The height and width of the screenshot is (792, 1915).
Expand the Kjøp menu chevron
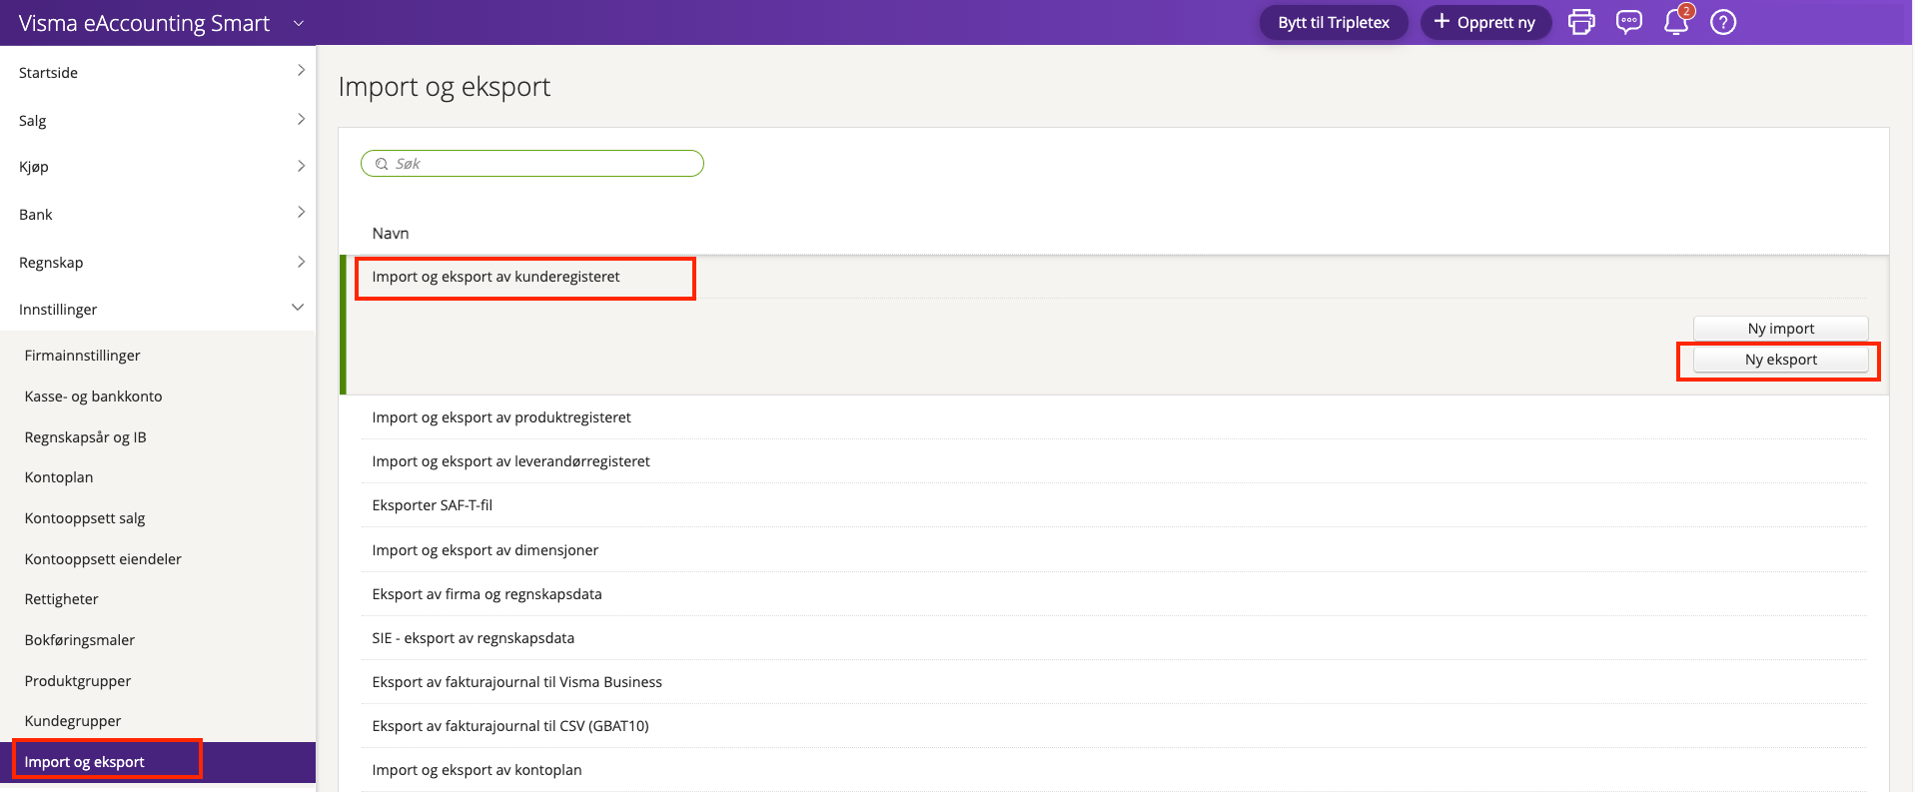point(301,166)
